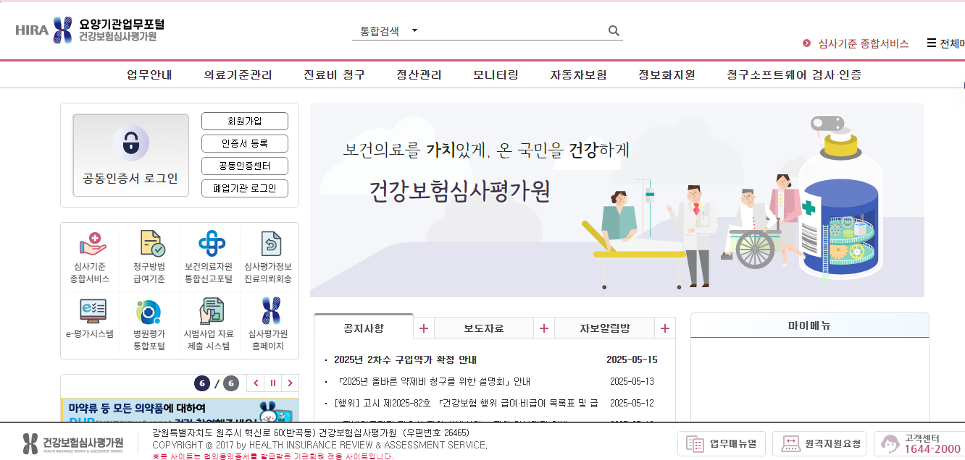Open the 통합검색 dropdown
Viewport: 965px width, 460px height.
389,31
